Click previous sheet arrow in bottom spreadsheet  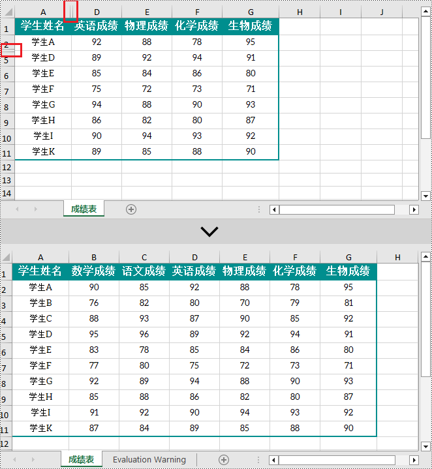coord(14,459)
